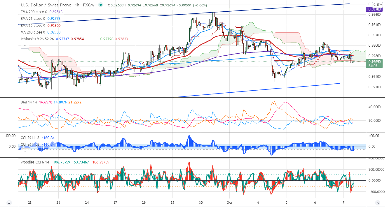Click the DMI value 21.2272 in orange
This screenshot has height=207, width=385.
pyautogui.click(x=75, y=102)
